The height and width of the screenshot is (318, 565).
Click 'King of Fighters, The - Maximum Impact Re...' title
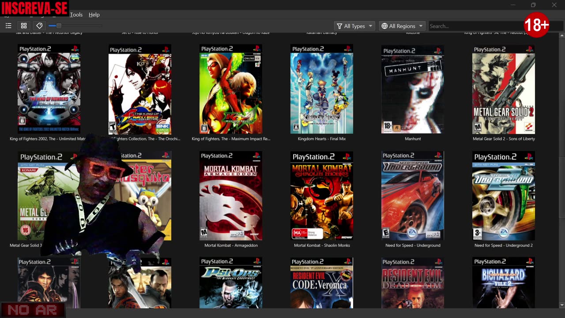[231, 139]
